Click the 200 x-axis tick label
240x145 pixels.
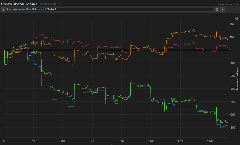point(33,141)
